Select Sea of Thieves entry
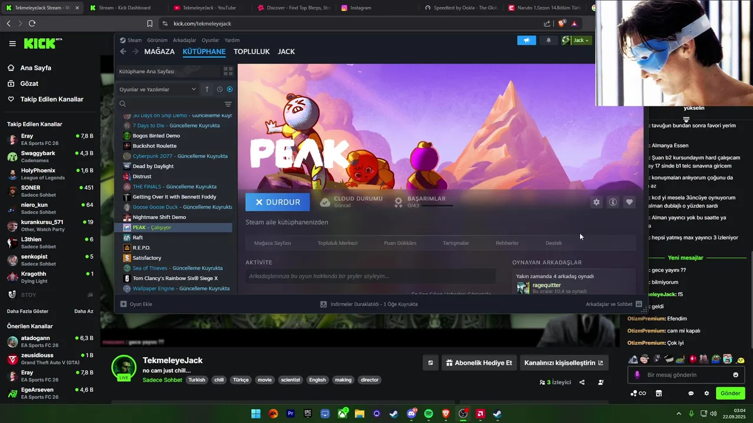The image size is (753, 423). click(x=176, y=268)
